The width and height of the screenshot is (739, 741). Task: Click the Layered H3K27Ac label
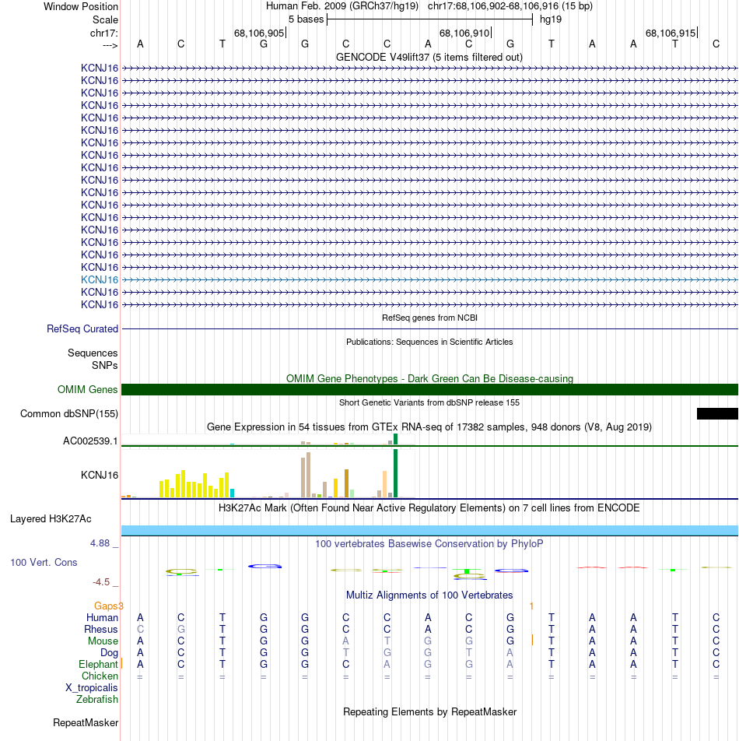(x=51, y=519)
